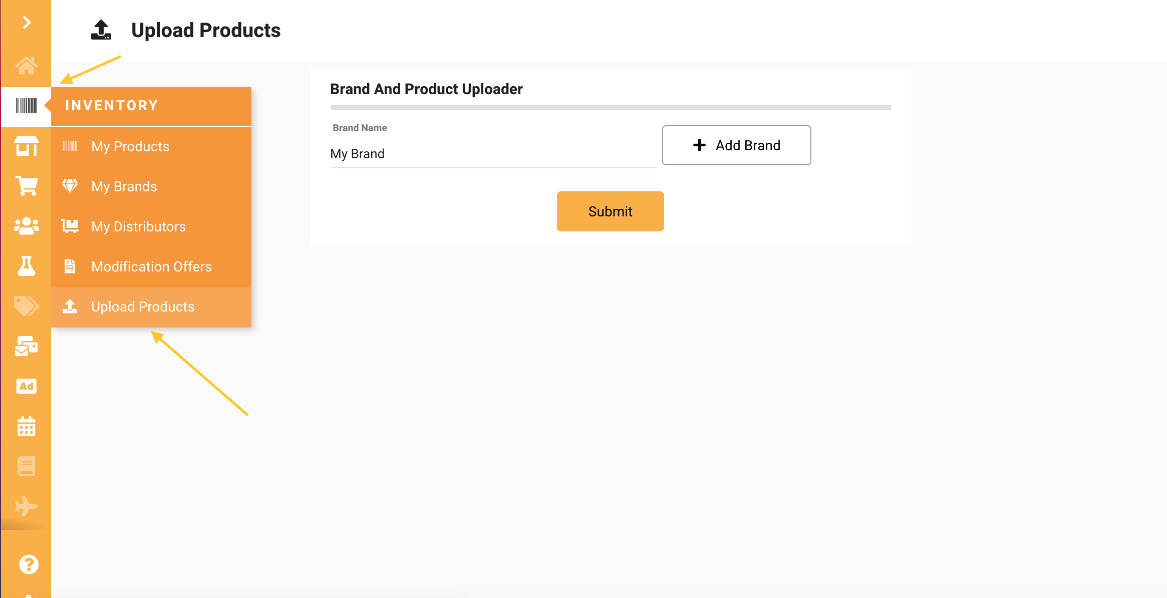Open the shopping cart icon
The image size is (1167, 598).
click(x=27, y=186)
